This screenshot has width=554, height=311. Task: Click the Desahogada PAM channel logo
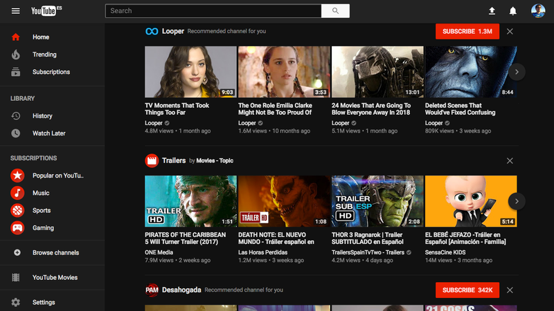click(x=152, y=290)
